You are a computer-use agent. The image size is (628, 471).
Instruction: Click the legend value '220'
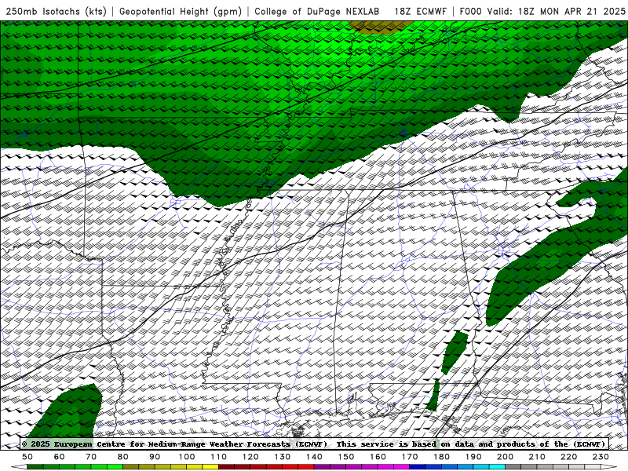pos(568,457)
